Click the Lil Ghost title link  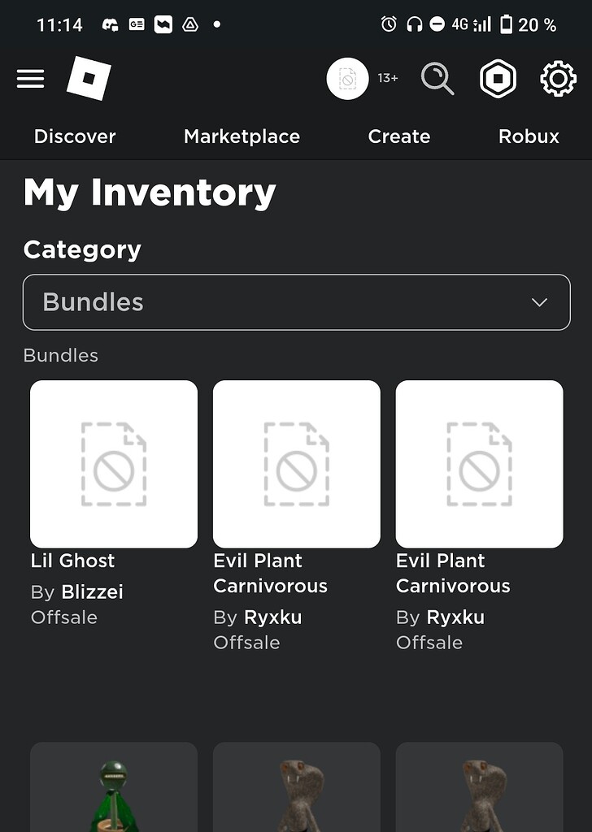[x=73, y=561]
